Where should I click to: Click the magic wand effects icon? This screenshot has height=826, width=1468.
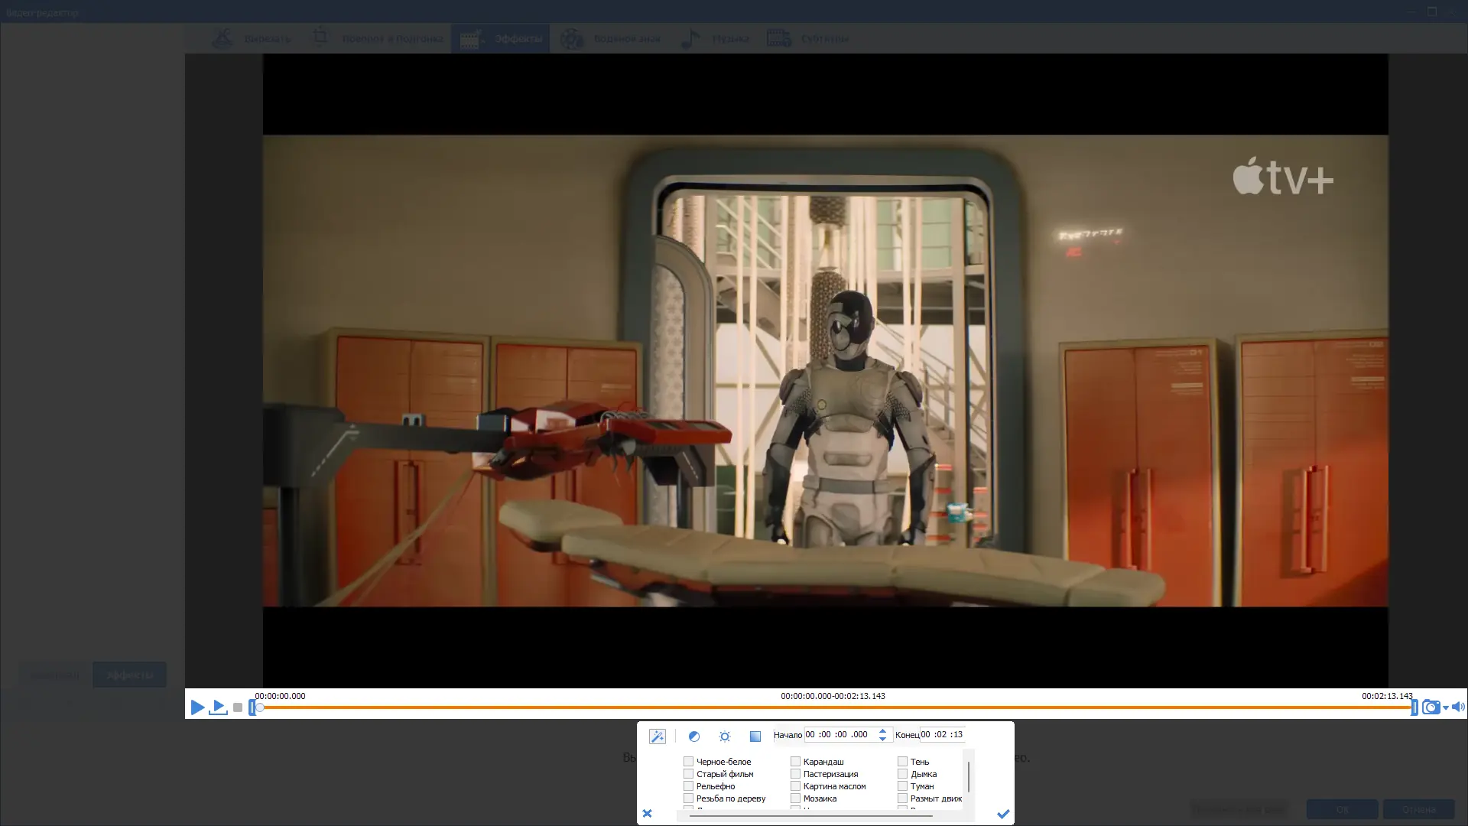(x=657, y=736)
